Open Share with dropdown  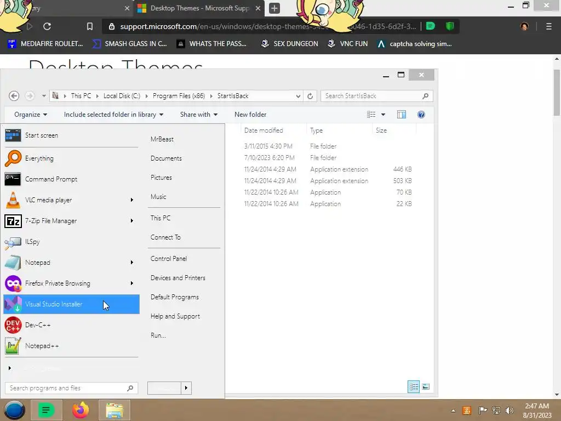coord(198,115)
